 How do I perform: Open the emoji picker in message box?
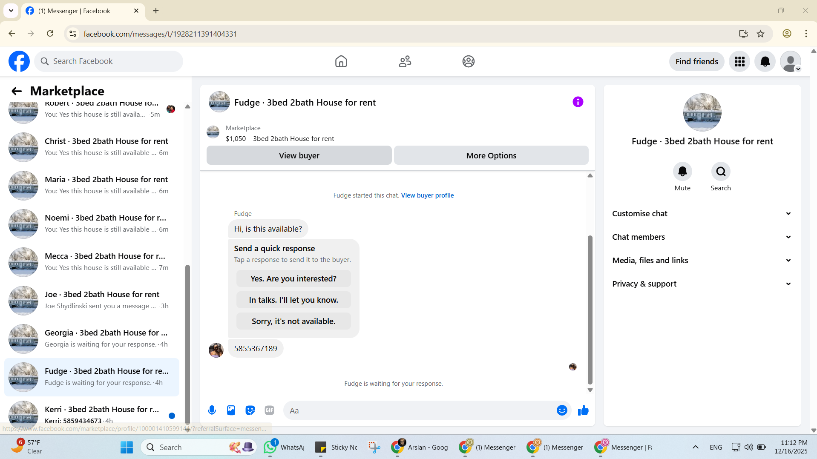coord(562,410)
